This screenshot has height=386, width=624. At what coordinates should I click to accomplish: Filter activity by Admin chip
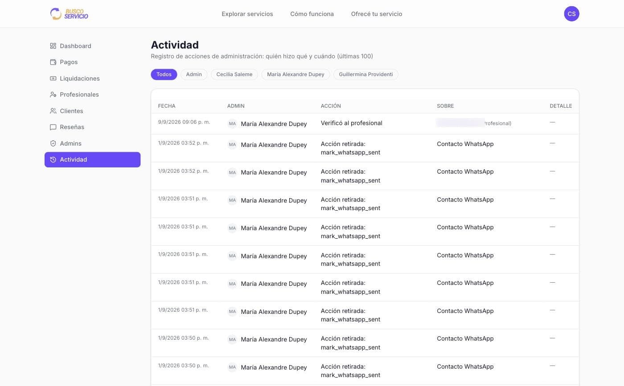[x=194, y=74]
